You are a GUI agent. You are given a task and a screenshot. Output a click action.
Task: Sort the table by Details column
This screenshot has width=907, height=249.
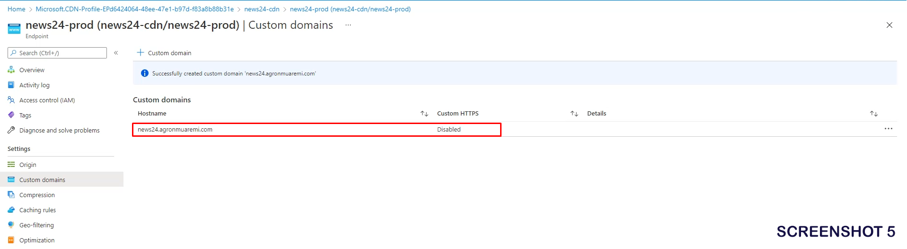coord(874,114)
